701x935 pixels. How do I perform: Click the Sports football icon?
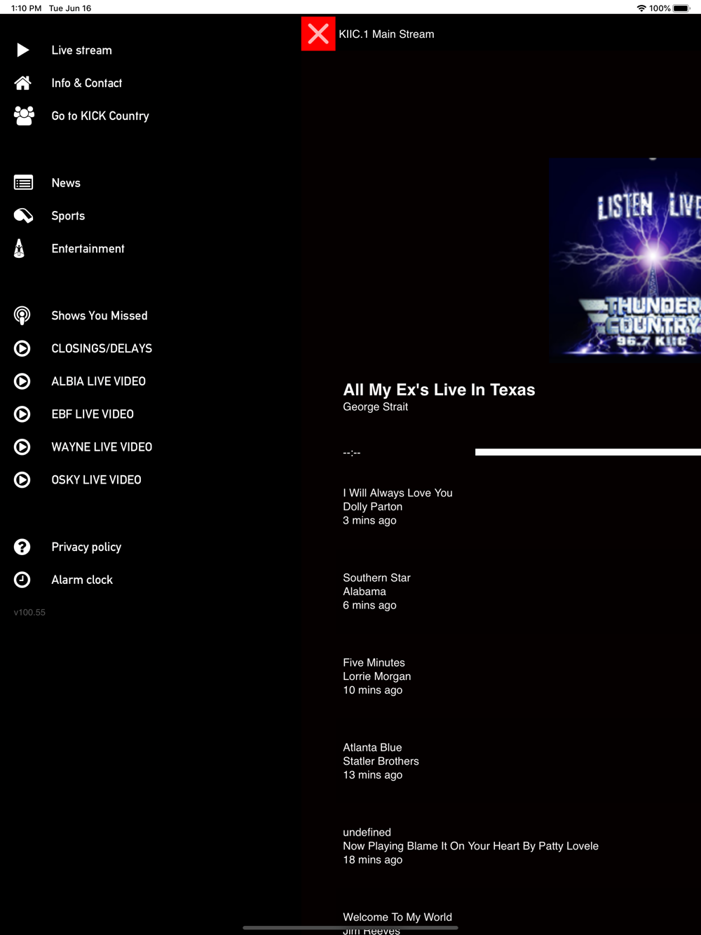pos(23,216)
